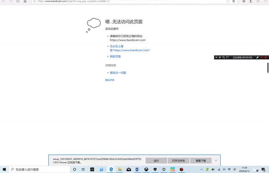Click the share page icon
The width and height of the screenshot is (269, 173).
[x=258, y=1]
